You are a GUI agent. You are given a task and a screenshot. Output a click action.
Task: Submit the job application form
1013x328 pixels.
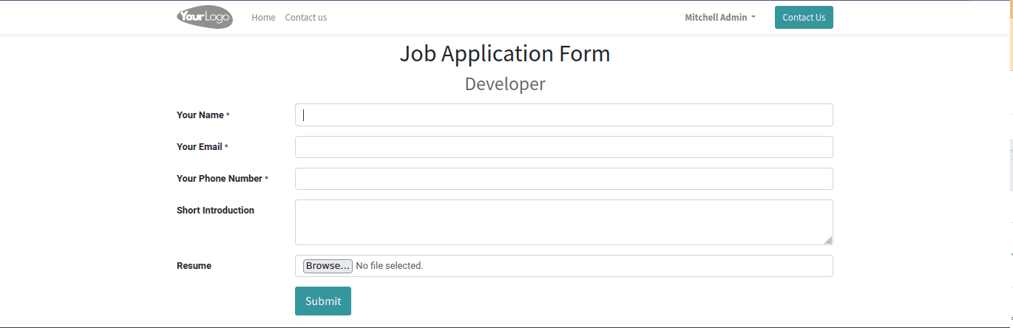pos(323,301)
